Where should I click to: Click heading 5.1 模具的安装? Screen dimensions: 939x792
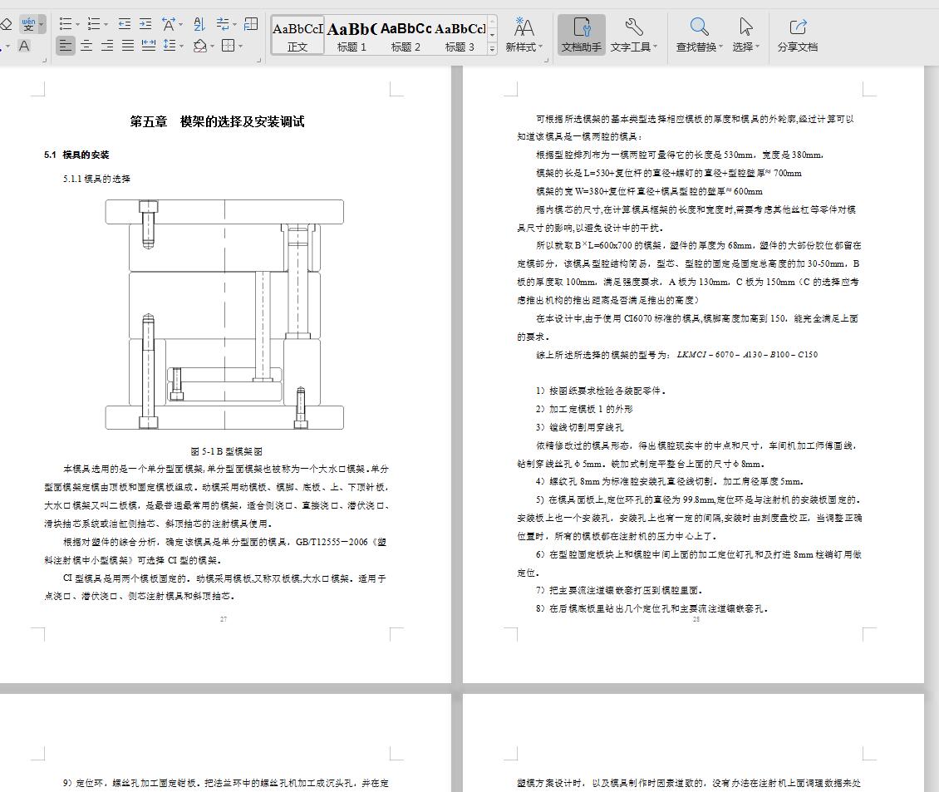(x=76, y=155)
